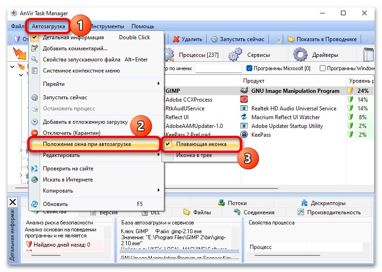Select the AdobeAAMUpdater-1.0 row
382x272 pixels.
[269, 126]
